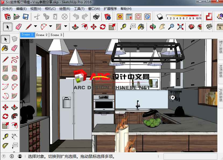Select the Polygon tool in left toolbar
The image size is (223, 160).
14,78
